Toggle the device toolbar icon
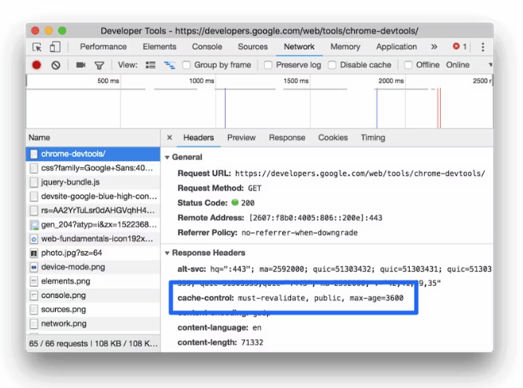The image size is (523, 388). pos(55,47)
